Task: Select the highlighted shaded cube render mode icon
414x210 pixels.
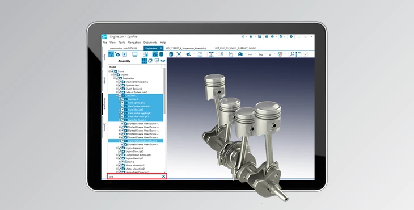Action: (155, 54)
